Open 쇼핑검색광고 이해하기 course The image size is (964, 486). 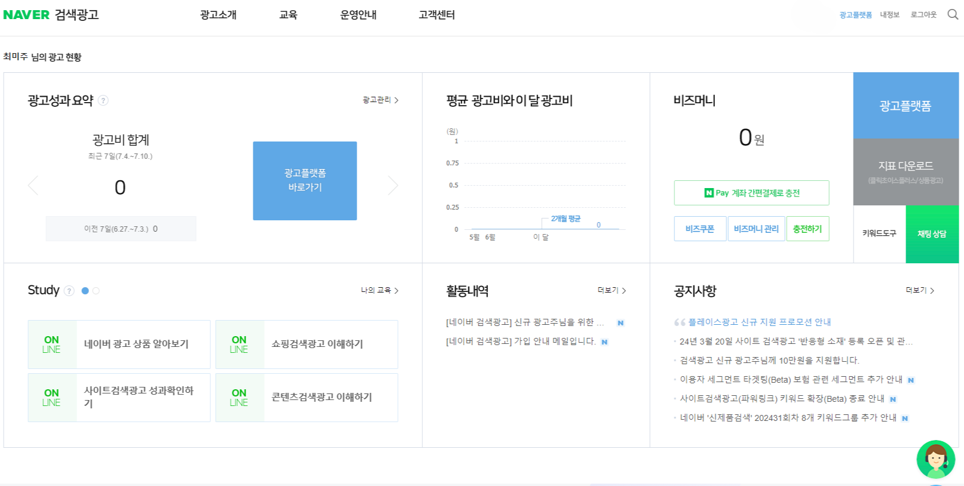[306, 344]
